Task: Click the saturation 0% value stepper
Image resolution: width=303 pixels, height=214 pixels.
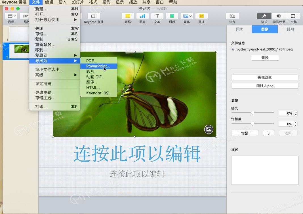Action: [296, 124]
